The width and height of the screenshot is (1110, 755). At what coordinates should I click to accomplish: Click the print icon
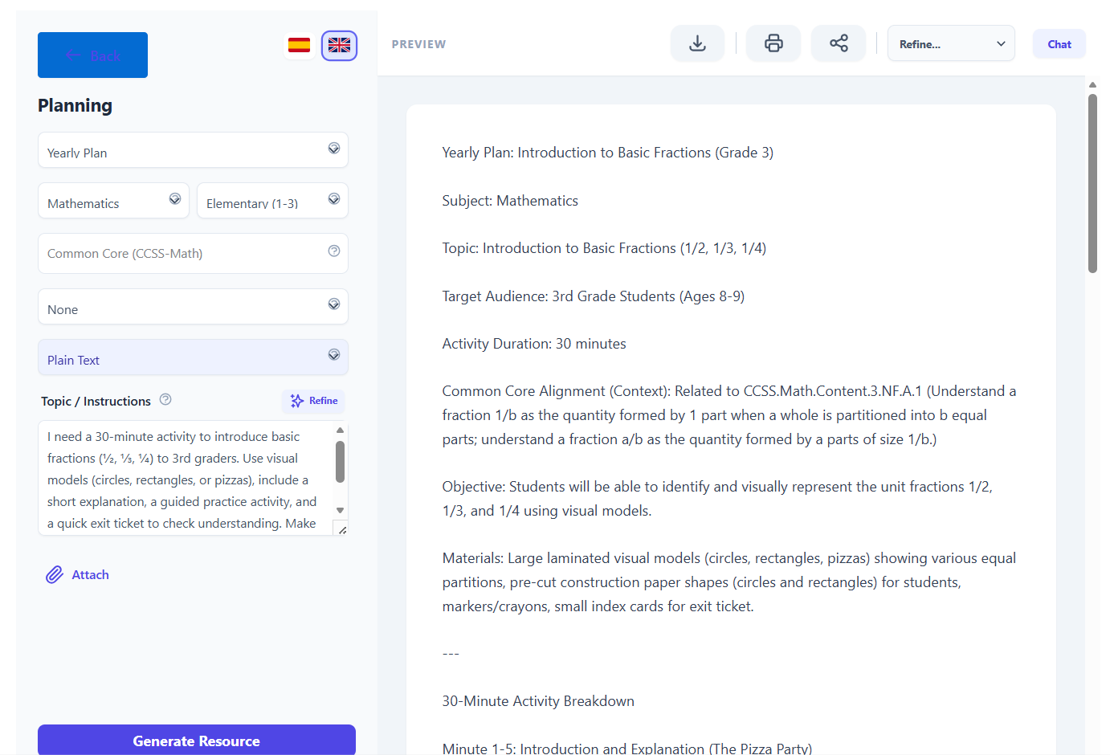773,43
